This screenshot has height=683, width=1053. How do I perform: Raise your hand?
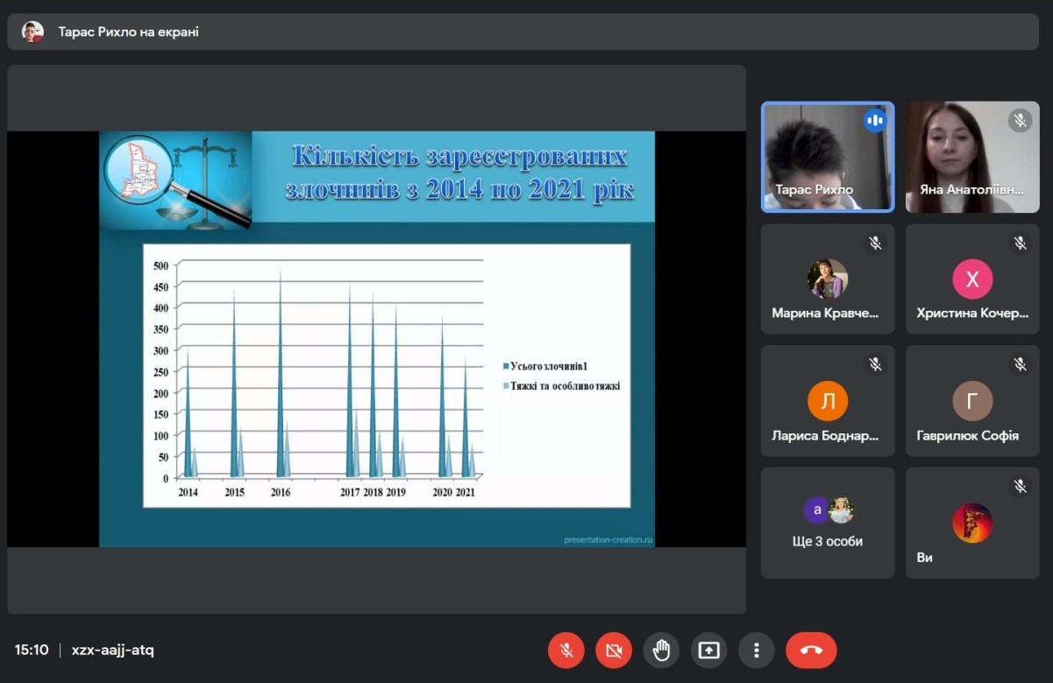(661, 651)
